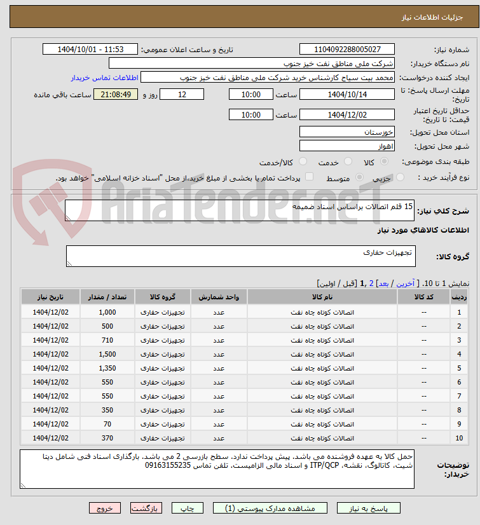
Task: Click quantity 1,350 in row 5
Action: click(107, 368)
